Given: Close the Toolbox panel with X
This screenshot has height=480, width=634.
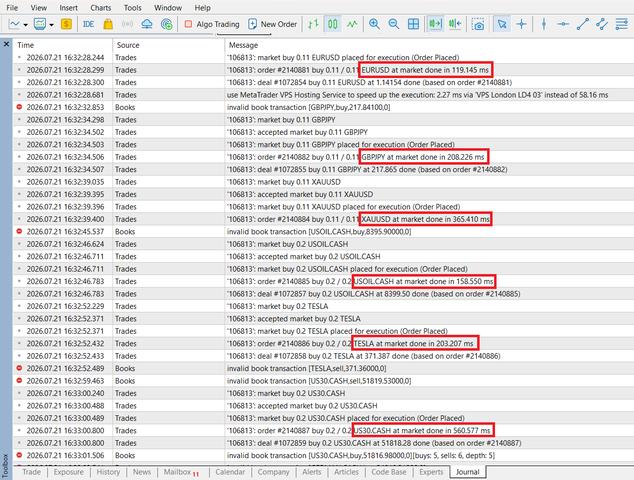Looking at the screenshot, I should (x=6, y=44).
